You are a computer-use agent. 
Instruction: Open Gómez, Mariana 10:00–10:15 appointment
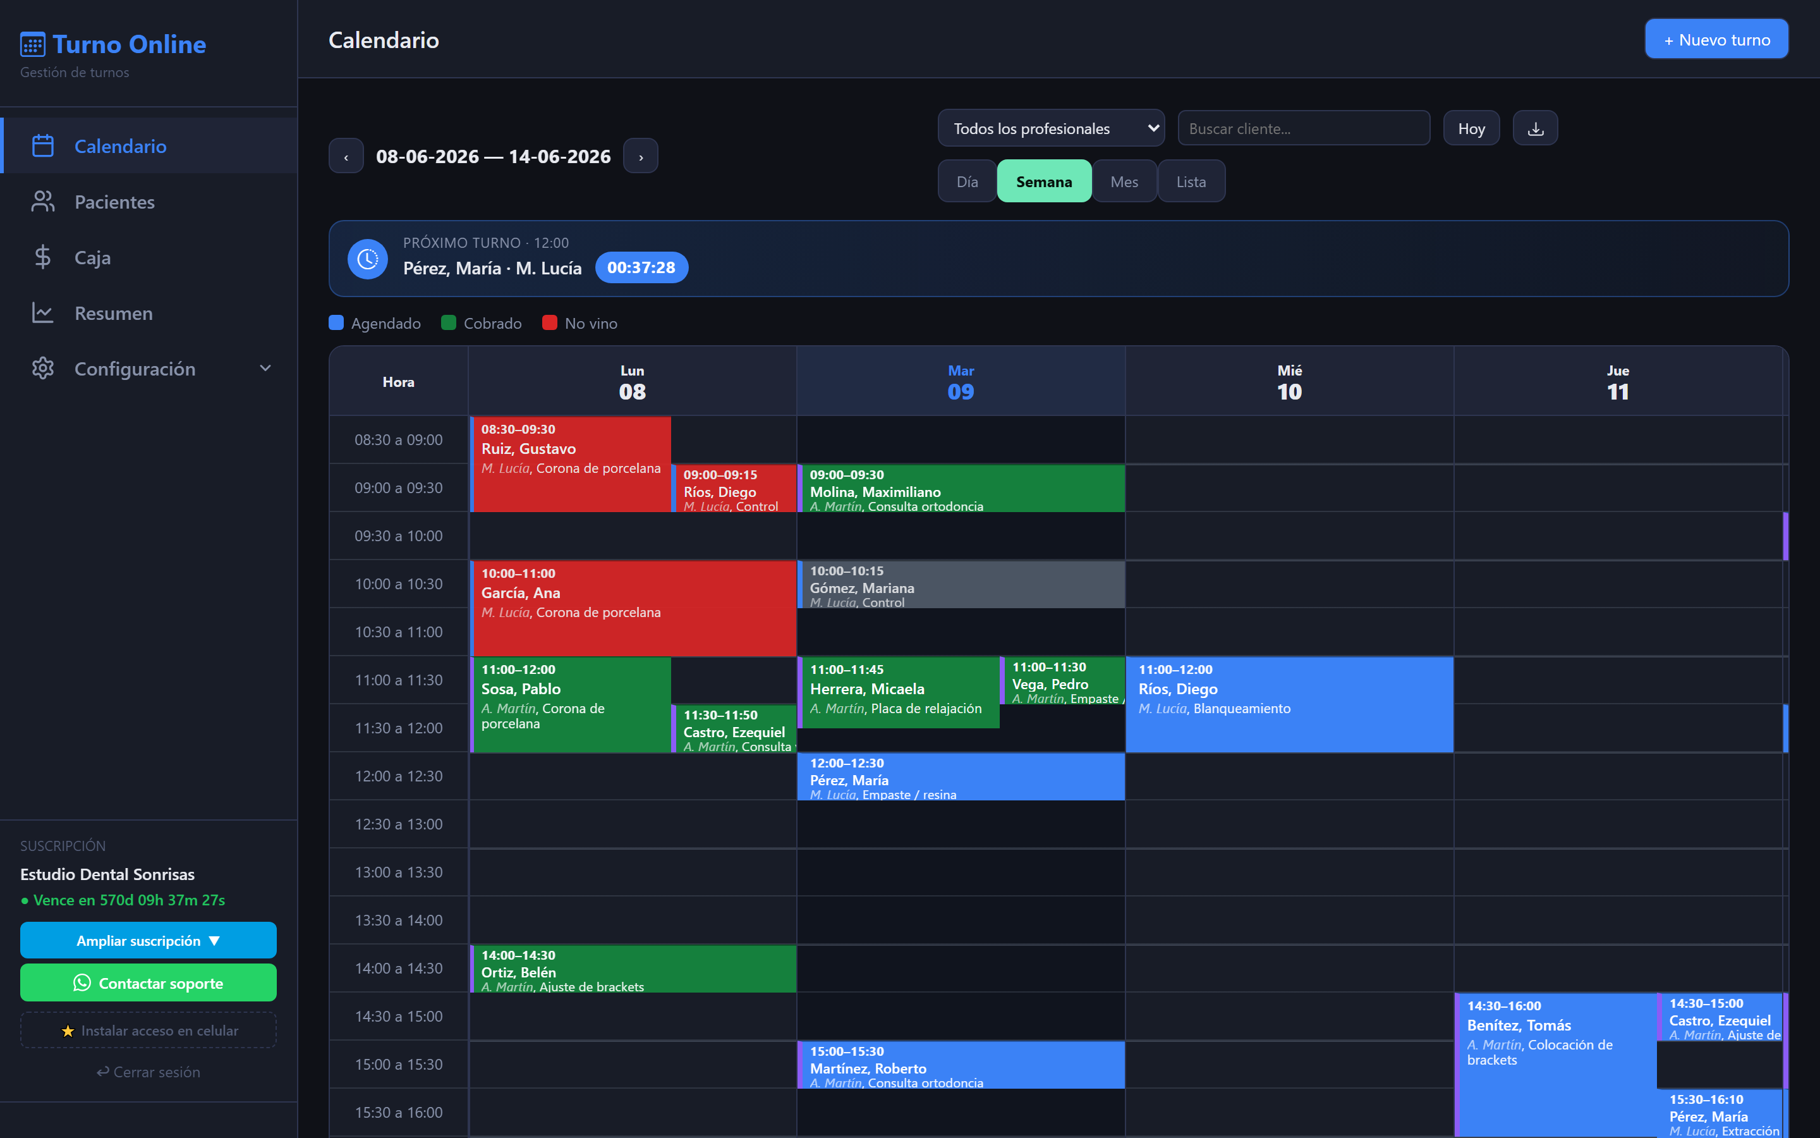[961, 584]
